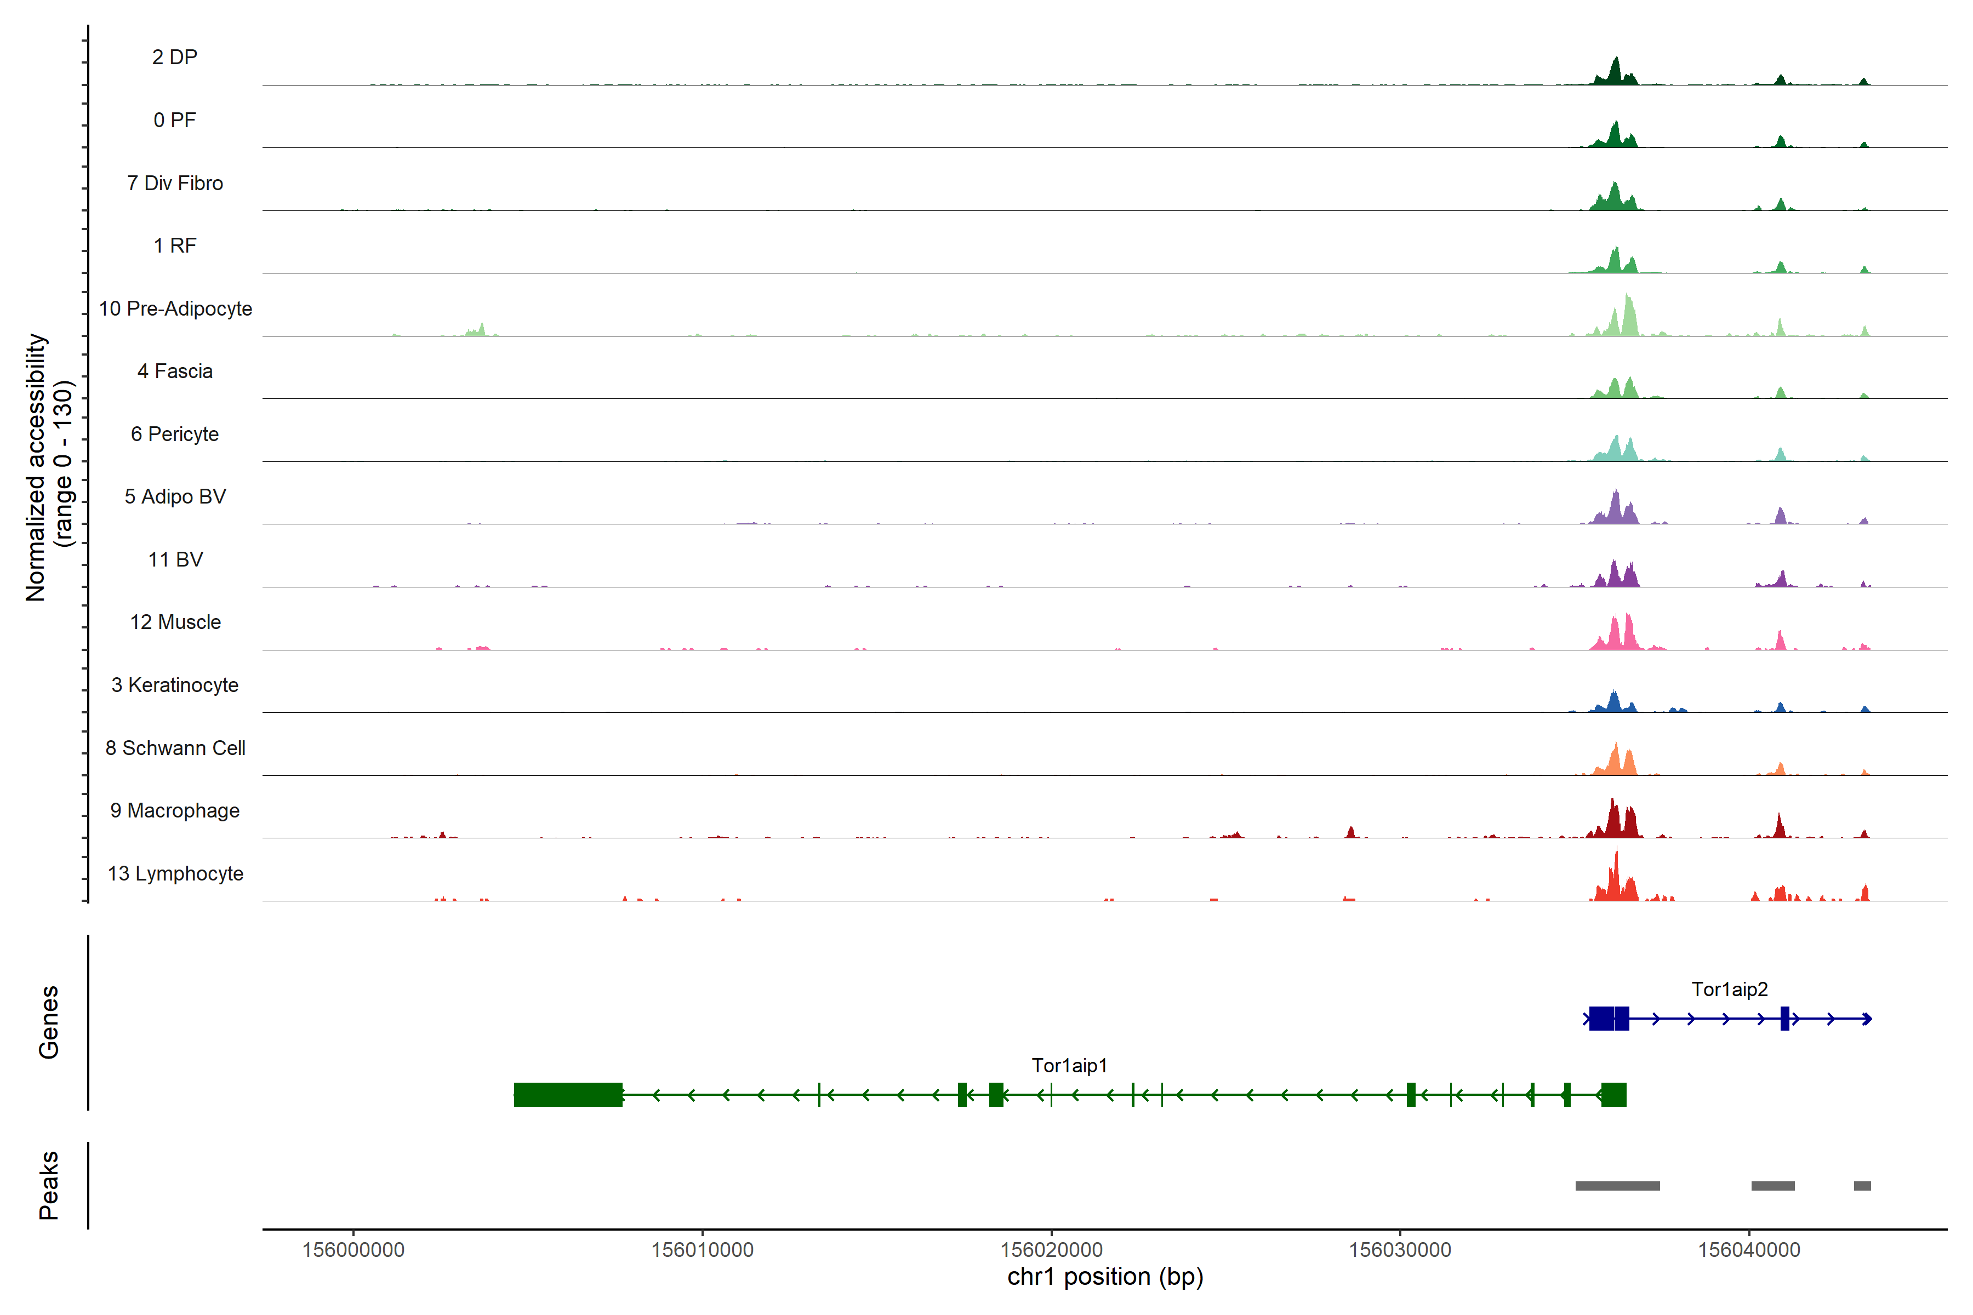This screenshot has width=1973, height=1315.
Task: Select the large green Tor1aip1 terminal exon
Action: click(x=568, y=1094)
